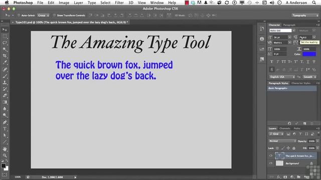Click the Faux Italic button

pyautogui.click(x=277, y=61)
